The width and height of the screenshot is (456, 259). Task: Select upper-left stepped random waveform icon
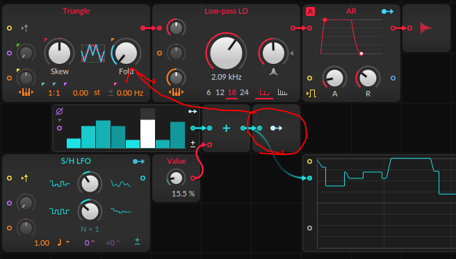coord(59,183)
